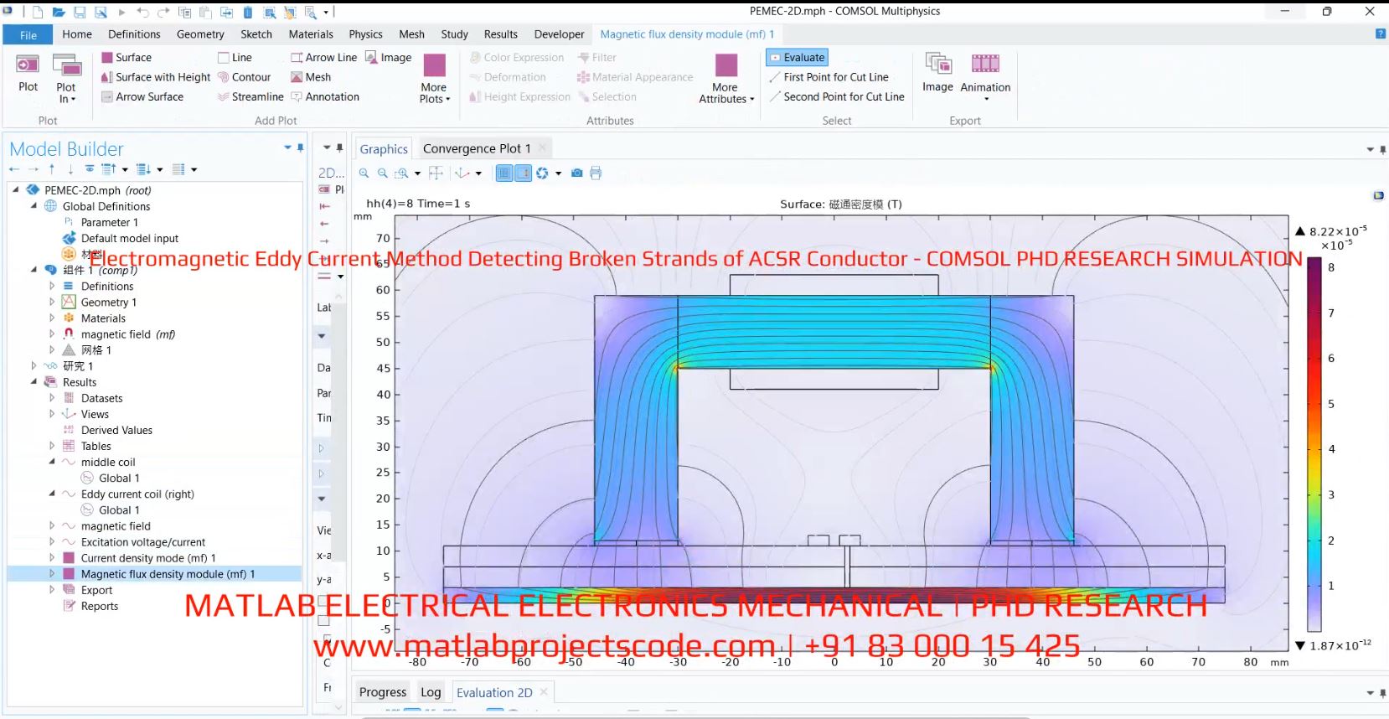The height and width of the screenshot is (719, 1389).
Task: Open the Progress tab
Action: 383,692
